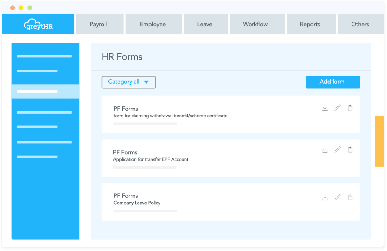
Task: Click the Add form button
Action: coord(333,82)
